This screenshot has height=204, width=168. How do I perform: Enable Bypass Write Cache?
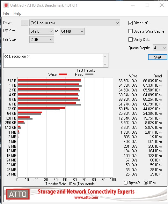130,31
